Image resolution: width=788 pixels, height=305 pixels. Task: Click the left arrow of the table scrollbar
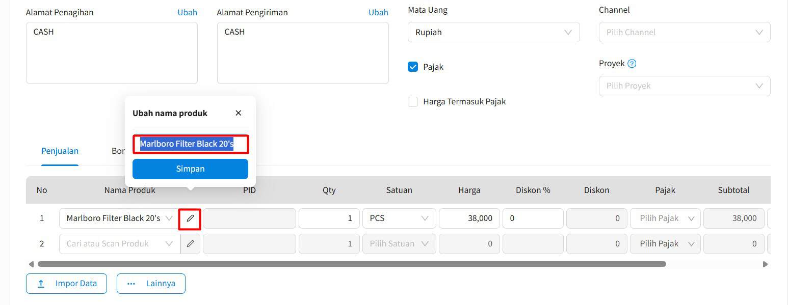[31, 264]
